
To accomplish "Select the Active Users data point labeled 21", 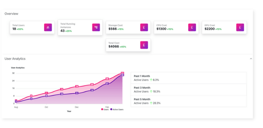I will click(107, 84).
